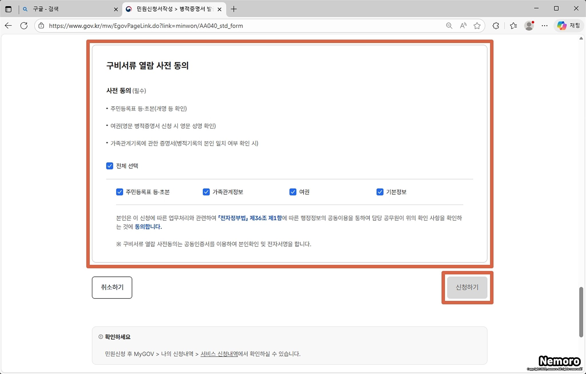Add page to favorites with star icon

pos(477,26)
